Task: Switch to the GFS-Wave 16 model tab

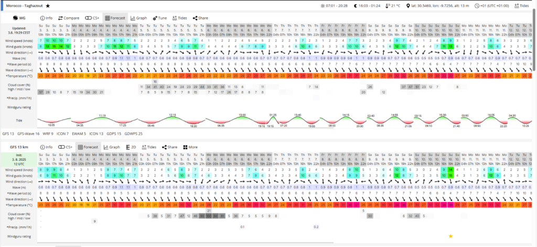Action: tap(28, 133)
